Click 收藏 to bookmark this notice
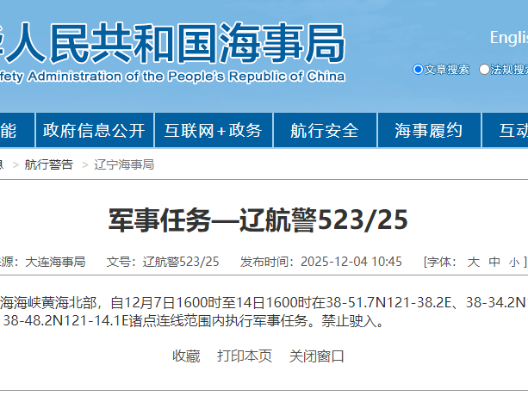 tap(186, 356)
